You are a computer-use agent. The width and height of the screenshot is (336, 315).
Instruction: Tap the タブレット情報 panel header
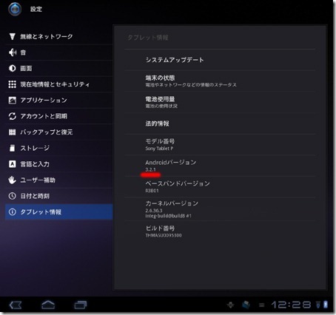point(148,38)
